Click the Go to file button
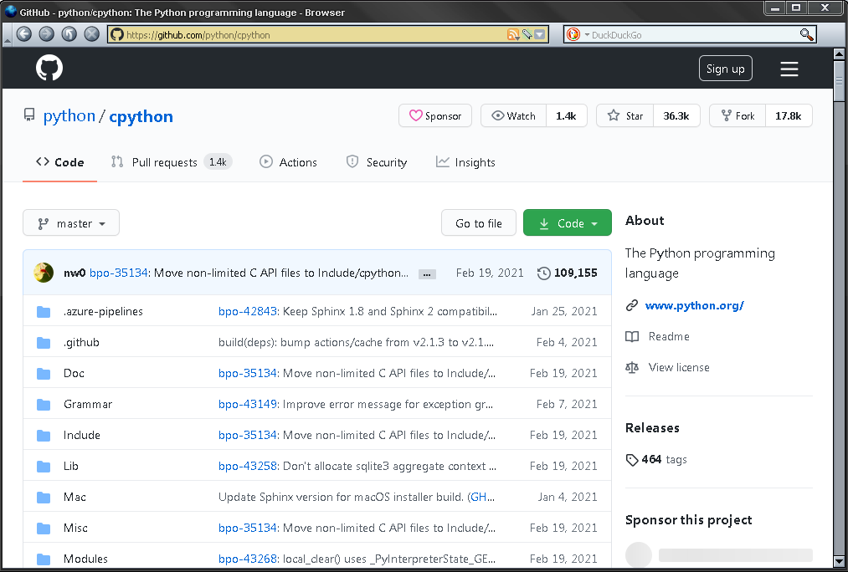The width and height of the screenshot is (848, 572). (x=479, y=223)
